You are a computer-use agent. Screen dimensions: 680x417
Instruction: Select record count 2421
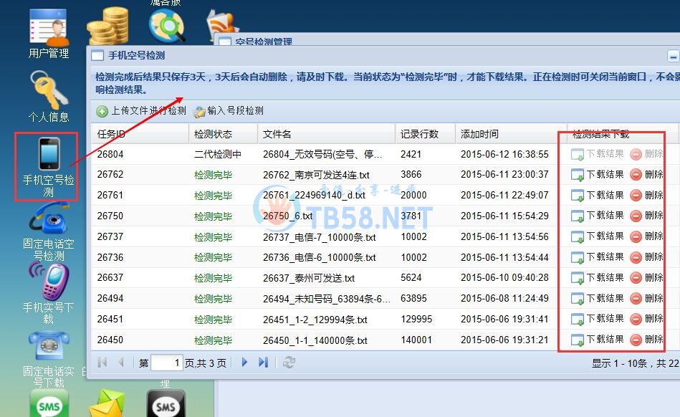[x=411, y=154]
